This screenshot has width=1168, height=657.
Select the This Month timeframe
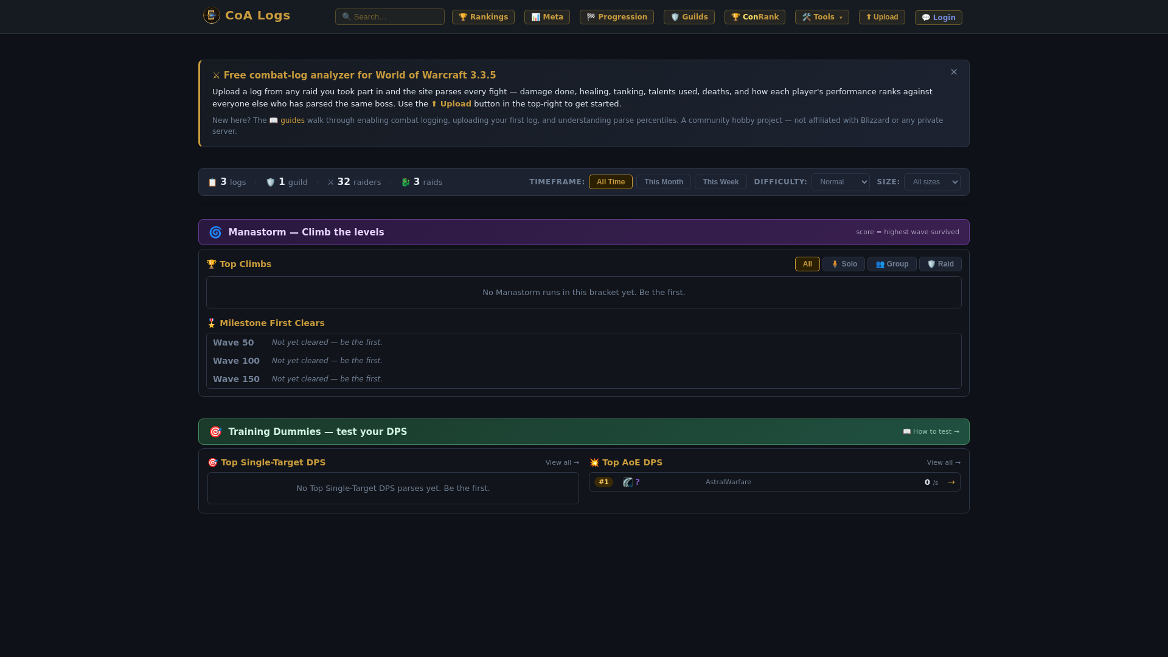[663, 182]
